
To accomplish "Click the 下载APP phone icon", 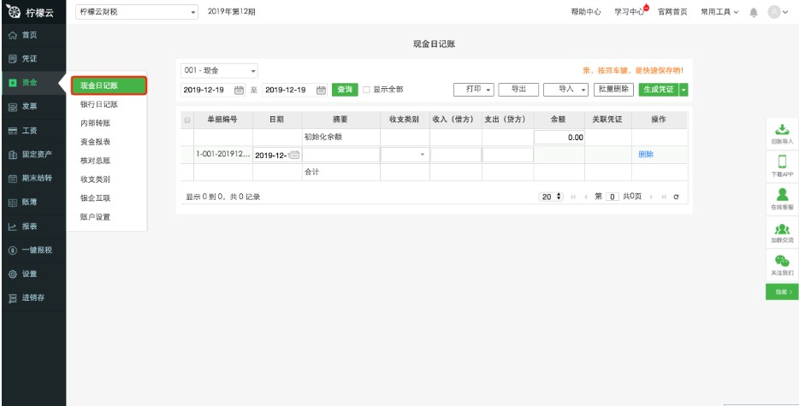I will coord(782,162).
